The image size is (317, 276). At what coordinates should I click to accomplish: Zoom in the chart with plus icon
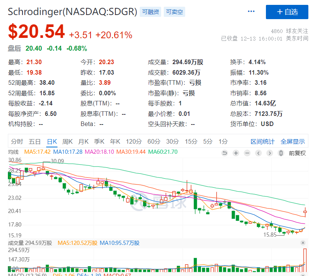point(236,153)
